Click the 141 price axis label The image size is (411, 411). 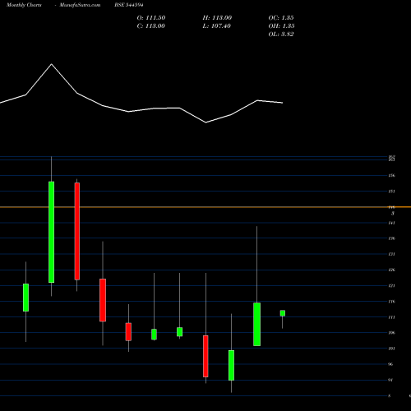[x=392, y=223]
